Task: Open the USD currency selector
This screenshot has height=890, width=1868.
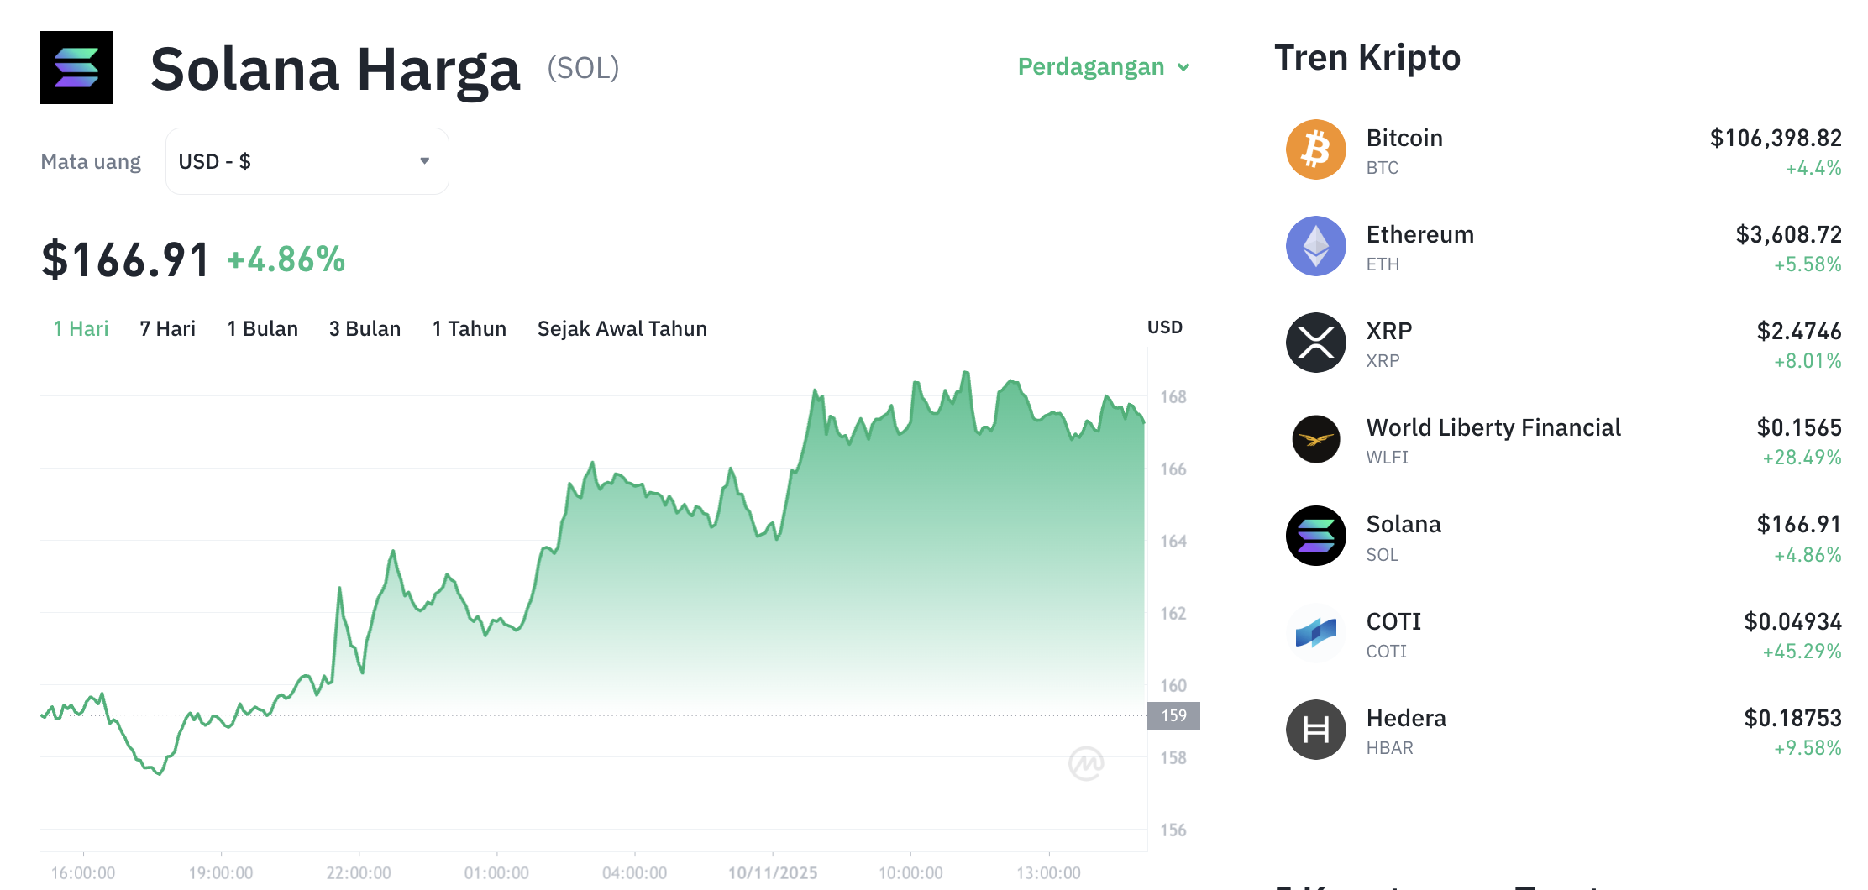Action: (x=307, y=160)
